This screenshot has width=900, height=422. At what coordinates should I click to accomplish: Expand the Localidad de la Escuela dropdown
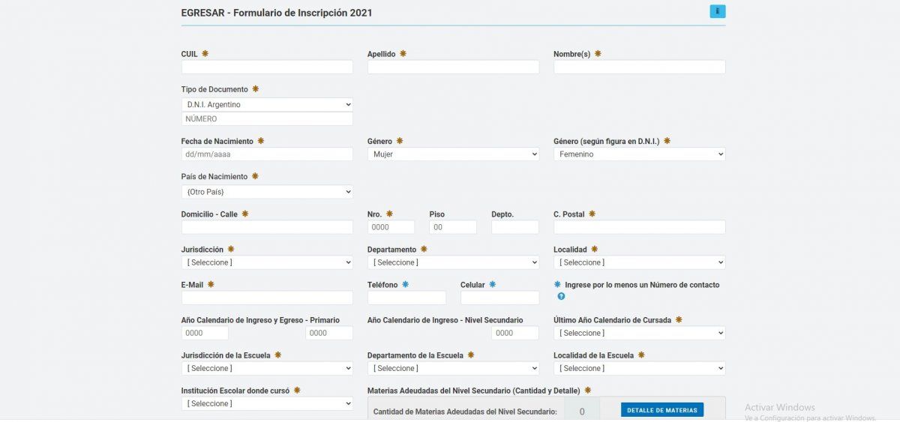(x=639, y=368)
